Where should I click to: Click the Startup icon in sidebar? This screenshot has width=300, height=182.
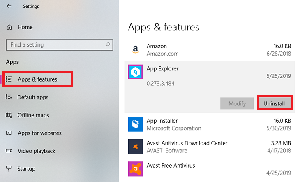[9, 169]
